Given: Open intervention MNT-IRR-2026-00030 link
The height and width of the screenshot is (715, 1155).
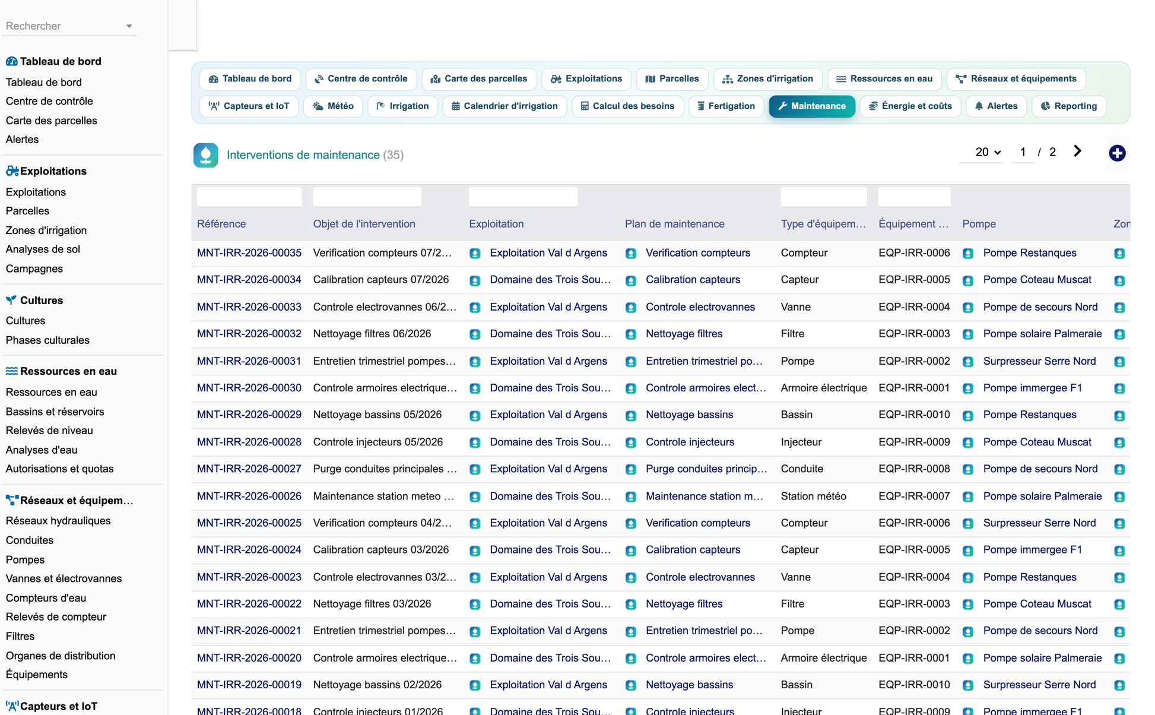Looking at the screenshot, I should click(x=249, y=388).
